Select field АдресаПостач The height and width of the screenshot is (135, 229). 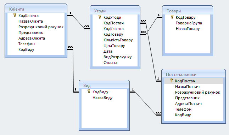click(x=188, y=104)
